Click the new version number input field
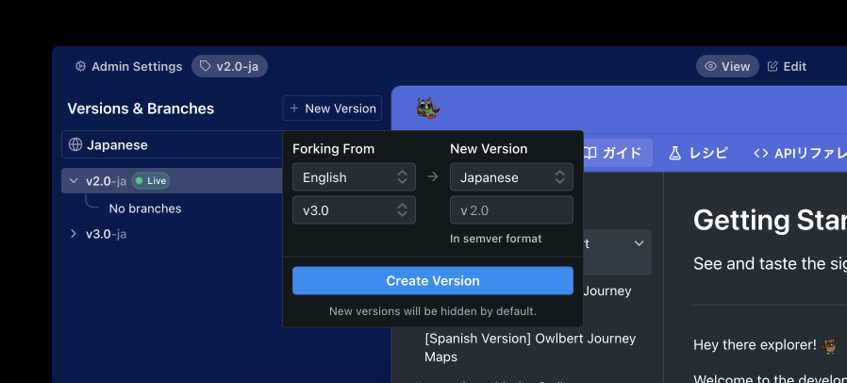The height and width of the screenshot is (383, 847). (511, 210)
